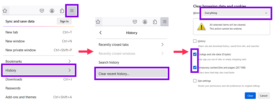This screenshot has width=273, height=102.
Task: Open the History menu item
Action: 38,70
